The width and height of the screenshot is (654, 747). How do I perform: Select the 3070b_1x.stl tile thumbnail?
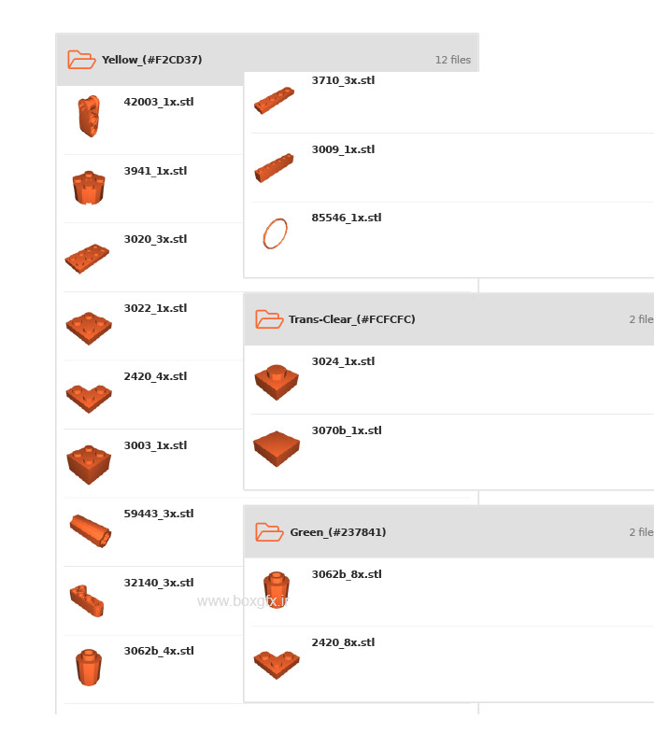click(x=277, y=448)
